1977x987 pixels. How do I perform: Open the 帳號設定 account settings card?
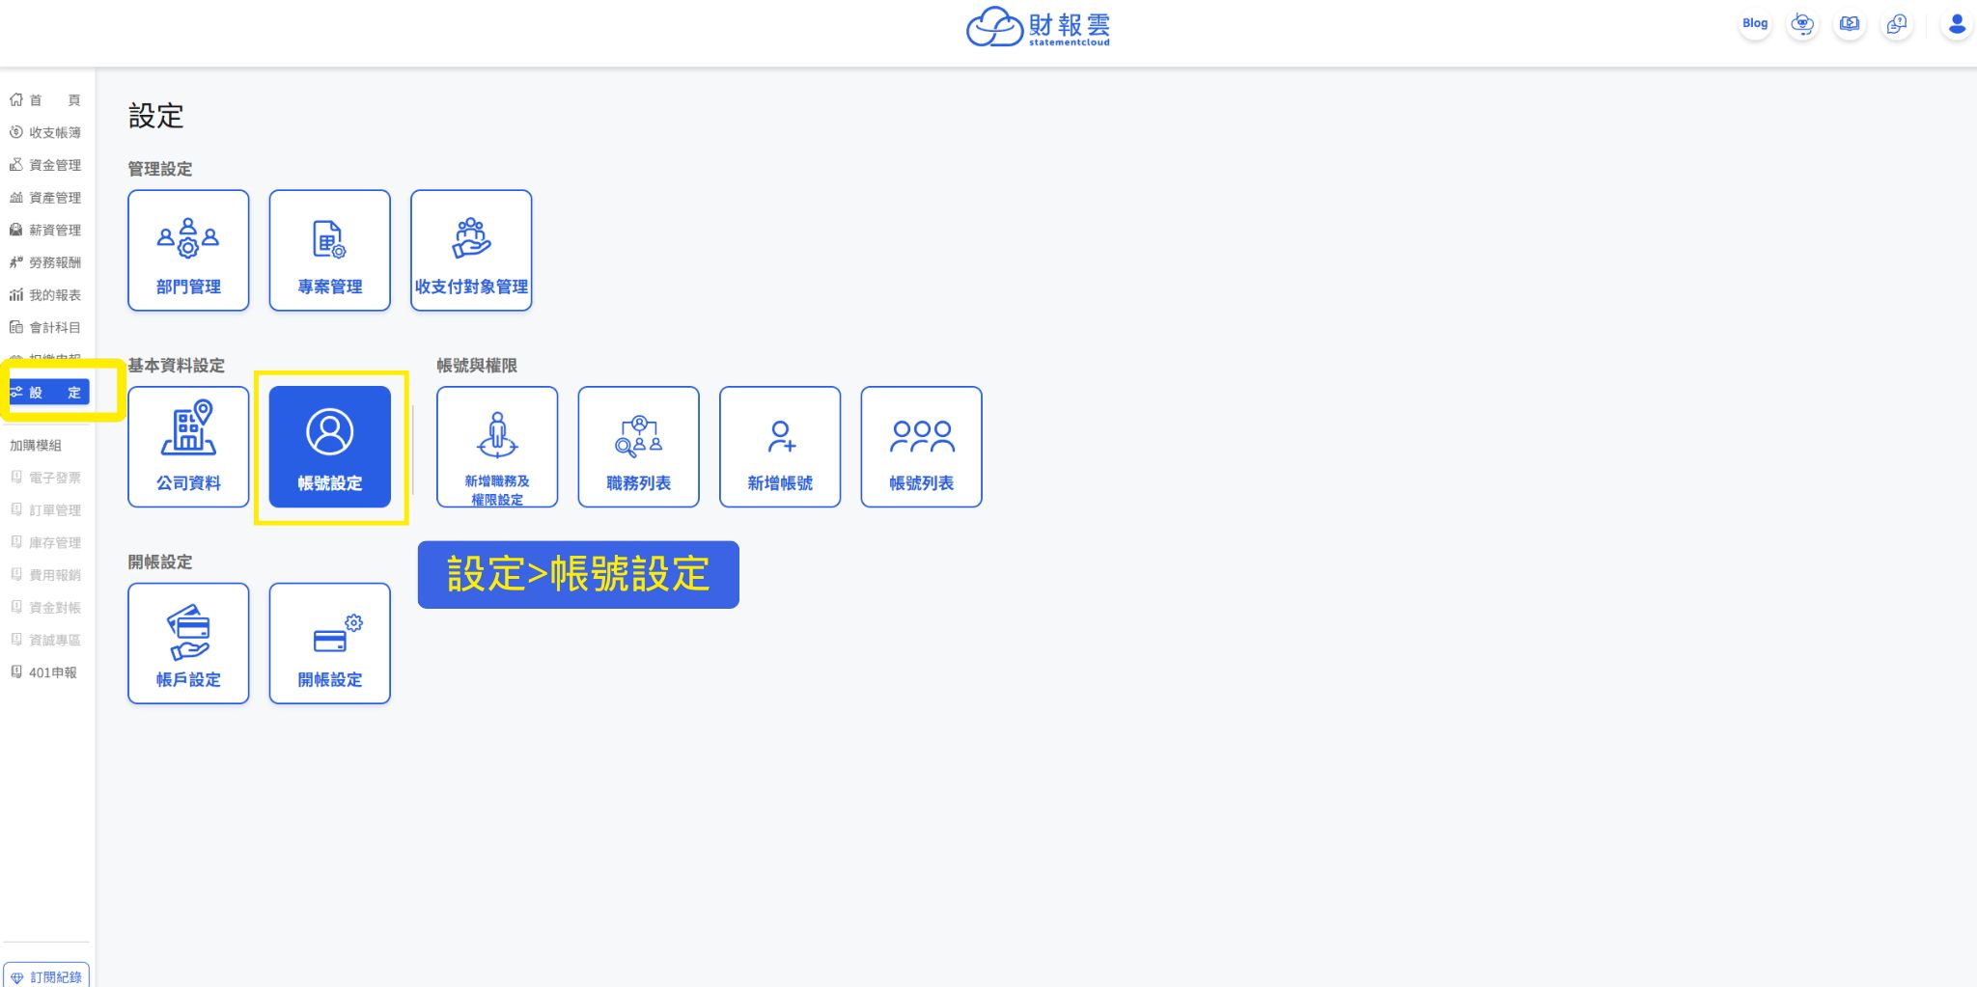point(330,447)
